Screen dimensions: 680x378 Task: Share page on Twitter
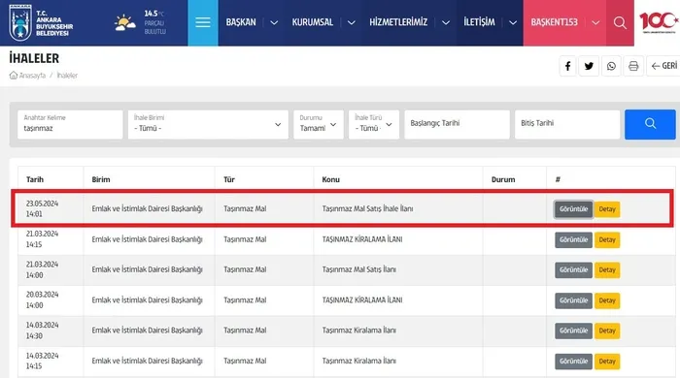589,66
